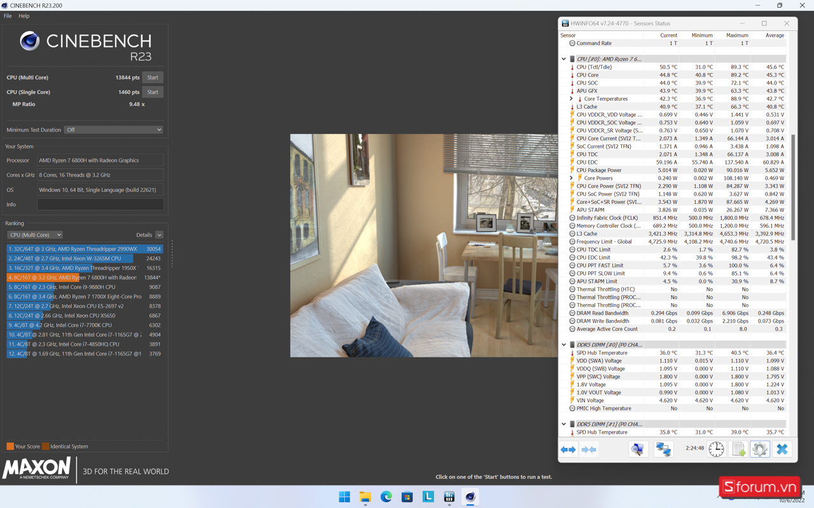The width and height of the screenshot is (814, 508).
Task: Open HWiNFO sensor settings gear
Action: 759,449
